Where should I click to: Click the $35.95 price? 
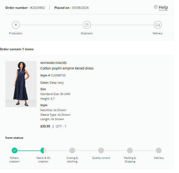(x=45, y=126)
